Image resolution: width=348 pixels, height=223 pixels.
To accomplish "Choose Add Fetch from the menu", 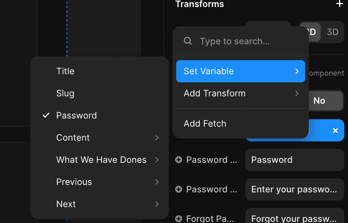I will click(x=240, y=124).
